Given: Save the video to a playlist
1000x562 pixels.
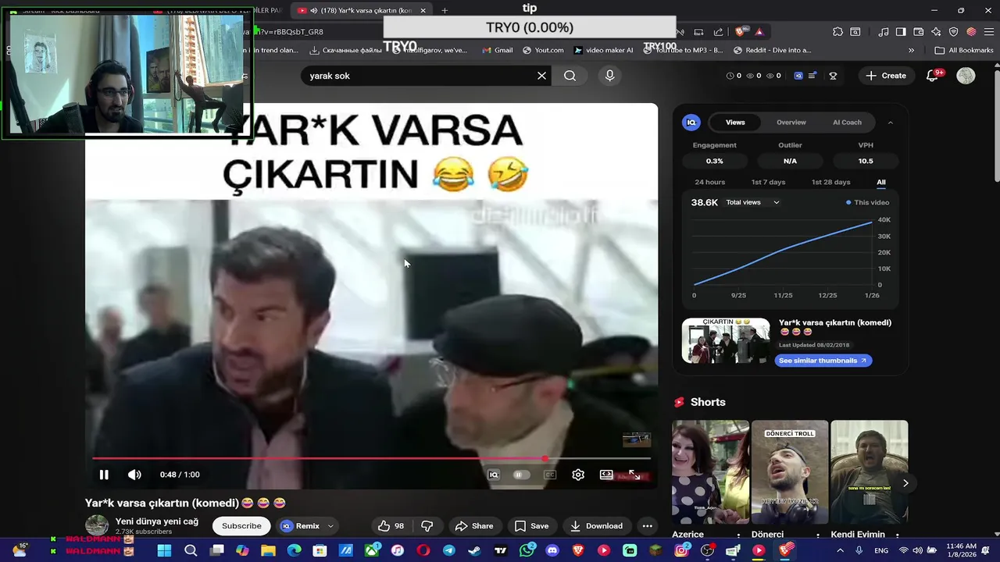Looking at the screenshot, I should click(531, 526).
